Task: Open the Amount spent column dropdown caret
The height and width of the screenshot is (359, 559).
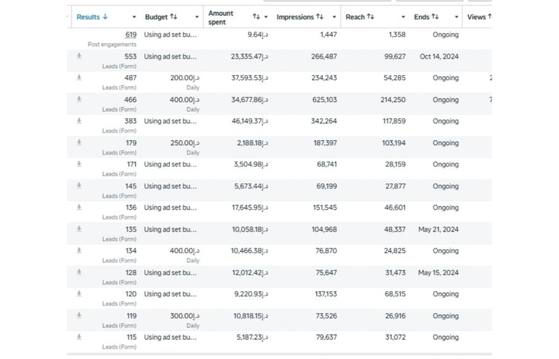Action: pos(266,17)
